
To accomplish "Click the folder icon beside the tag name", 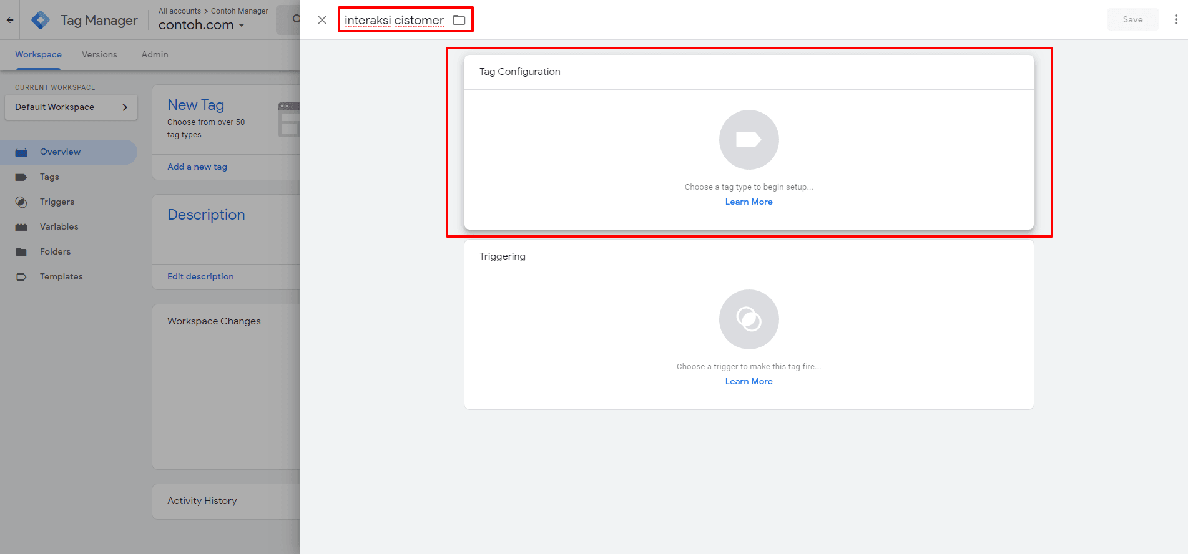I will tap(459, 20).
